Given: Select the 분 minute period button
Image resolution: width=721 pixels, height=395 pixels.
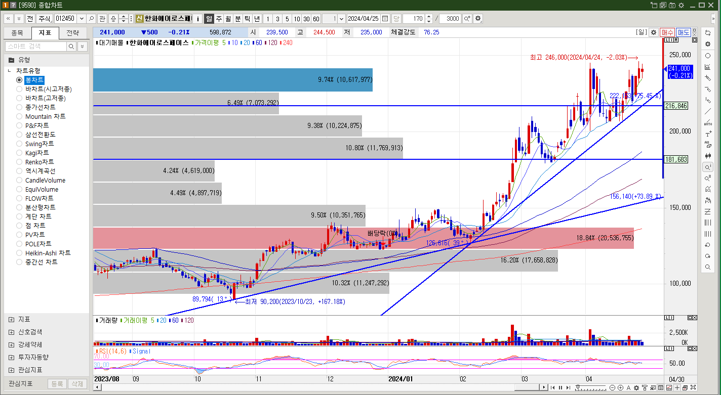Looking at the screenshot, I should [x=238, y=19].
